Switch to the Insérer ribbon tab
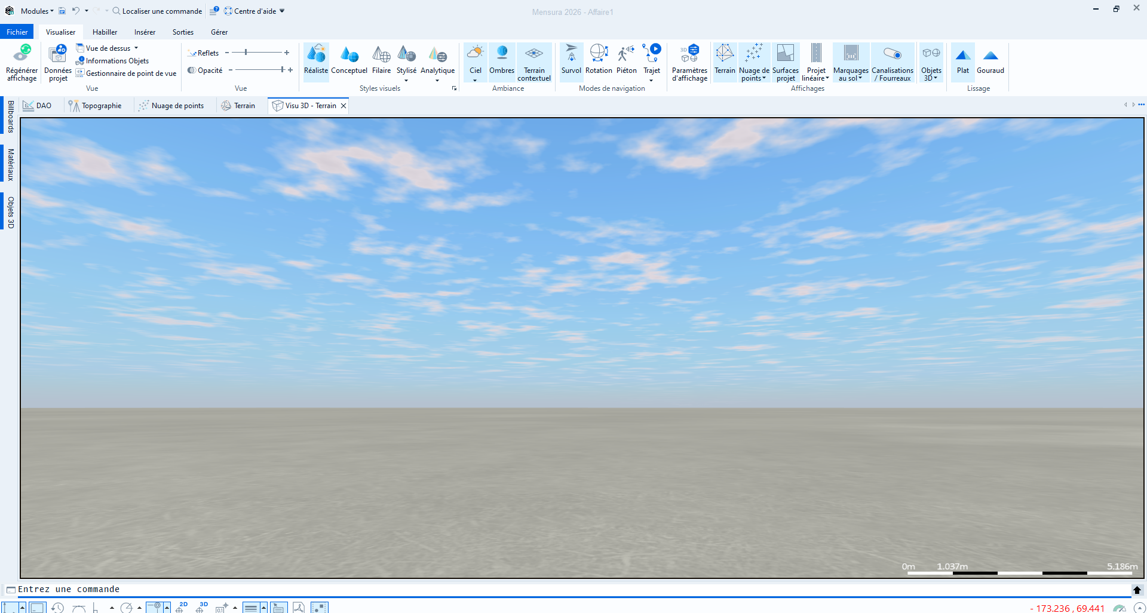 click(145, 32)
